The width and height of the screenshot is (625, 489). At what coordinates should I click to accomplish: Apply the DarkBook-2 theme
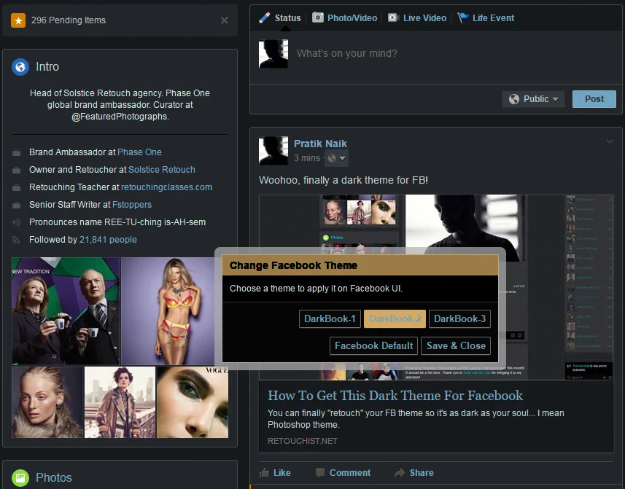pyautogui.click(x=395, y=319)
